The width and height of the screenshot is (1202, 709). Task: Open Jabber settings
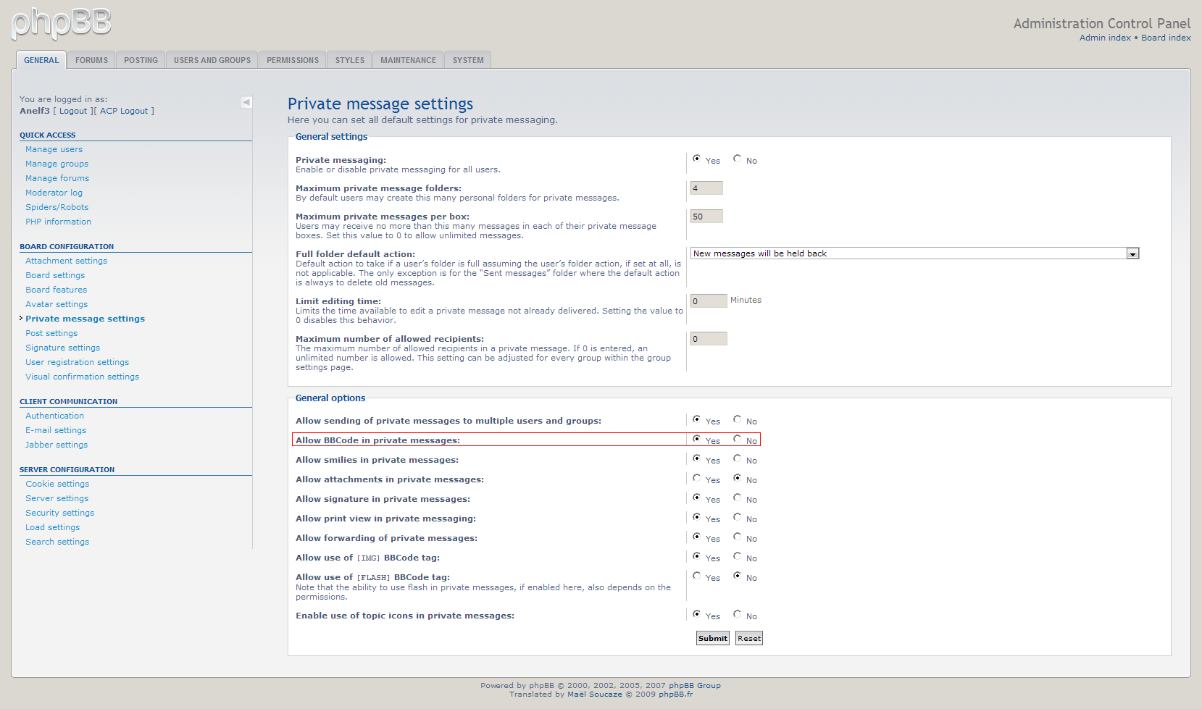click(x=57, y=445)
